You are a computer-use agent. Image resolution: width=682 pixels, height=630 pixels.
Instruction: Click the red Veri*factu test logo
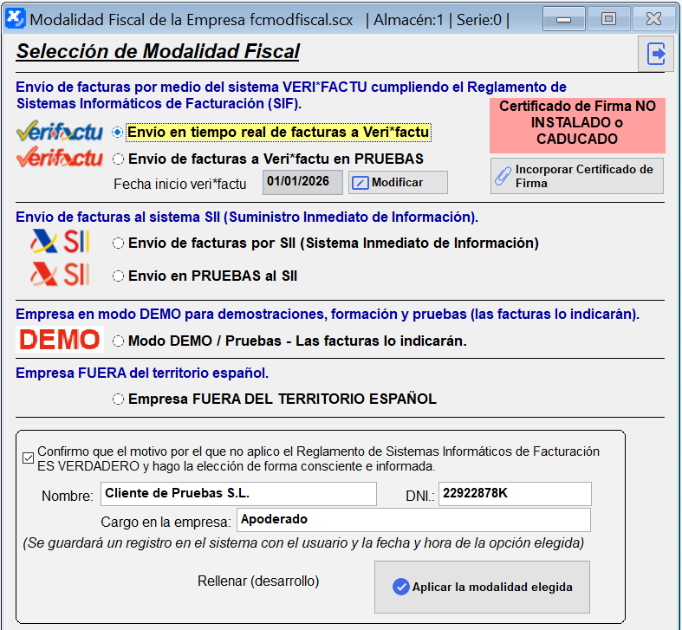click(60, 158)
